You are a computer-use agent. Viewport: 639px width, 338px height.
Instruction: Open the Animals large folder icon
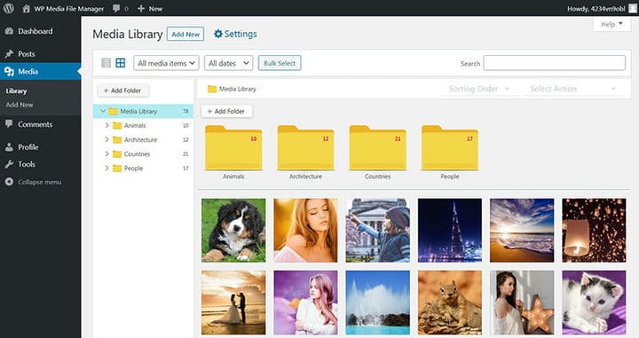tap(233, 148)
